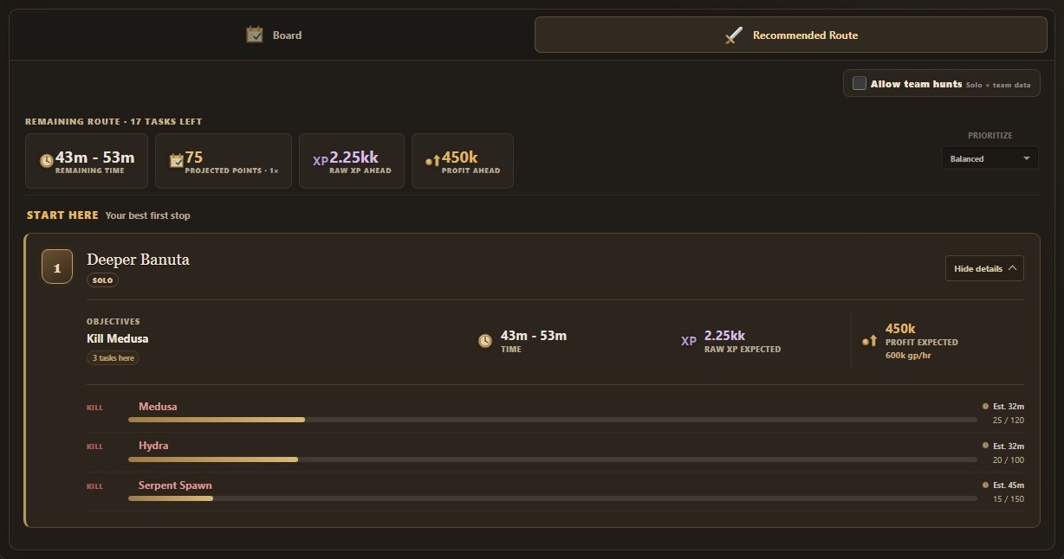Click the 'Solo + team data' hint text
This screenshot has height=559, width=1064.
click(x=998, y=85)
